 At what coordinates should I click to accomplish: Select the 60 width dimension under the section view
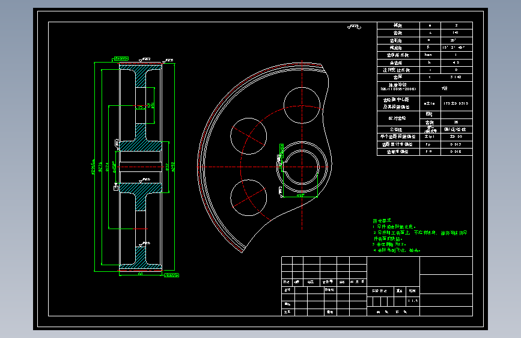140,274
